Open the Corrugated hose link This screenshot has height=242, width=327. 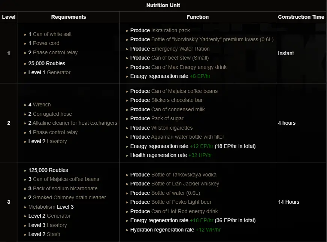click(52, 114)
